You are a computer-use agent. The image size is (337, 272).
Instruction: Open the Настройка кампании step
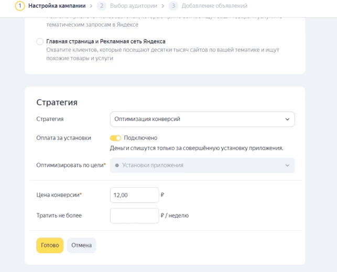coord(57,6)
